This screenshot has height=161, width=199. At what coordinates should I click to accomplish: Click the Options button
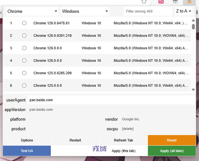(x=27, y=140)
